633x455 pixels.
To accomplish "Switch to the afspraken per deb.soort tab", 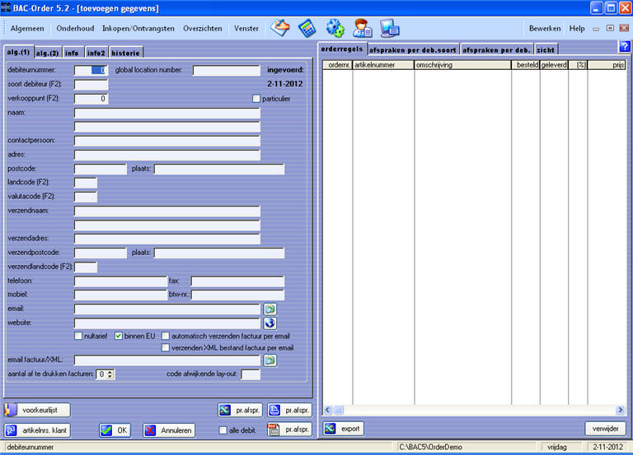I will click(413, 49).
